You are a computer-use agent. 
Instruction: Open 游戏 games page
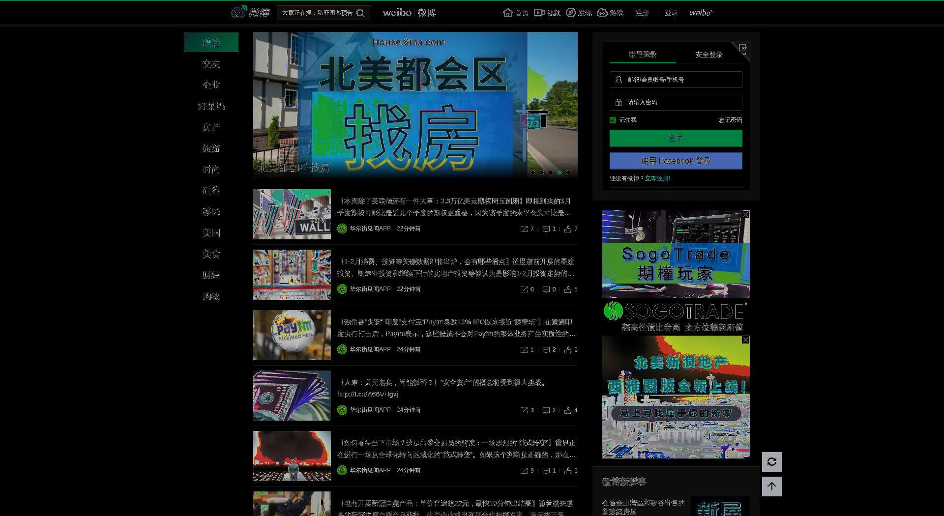(x=610, y=13)
